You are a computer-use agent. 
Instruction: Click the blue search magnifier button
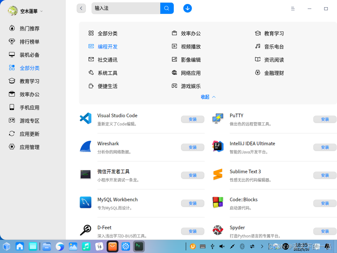click(x=167, y=8)
